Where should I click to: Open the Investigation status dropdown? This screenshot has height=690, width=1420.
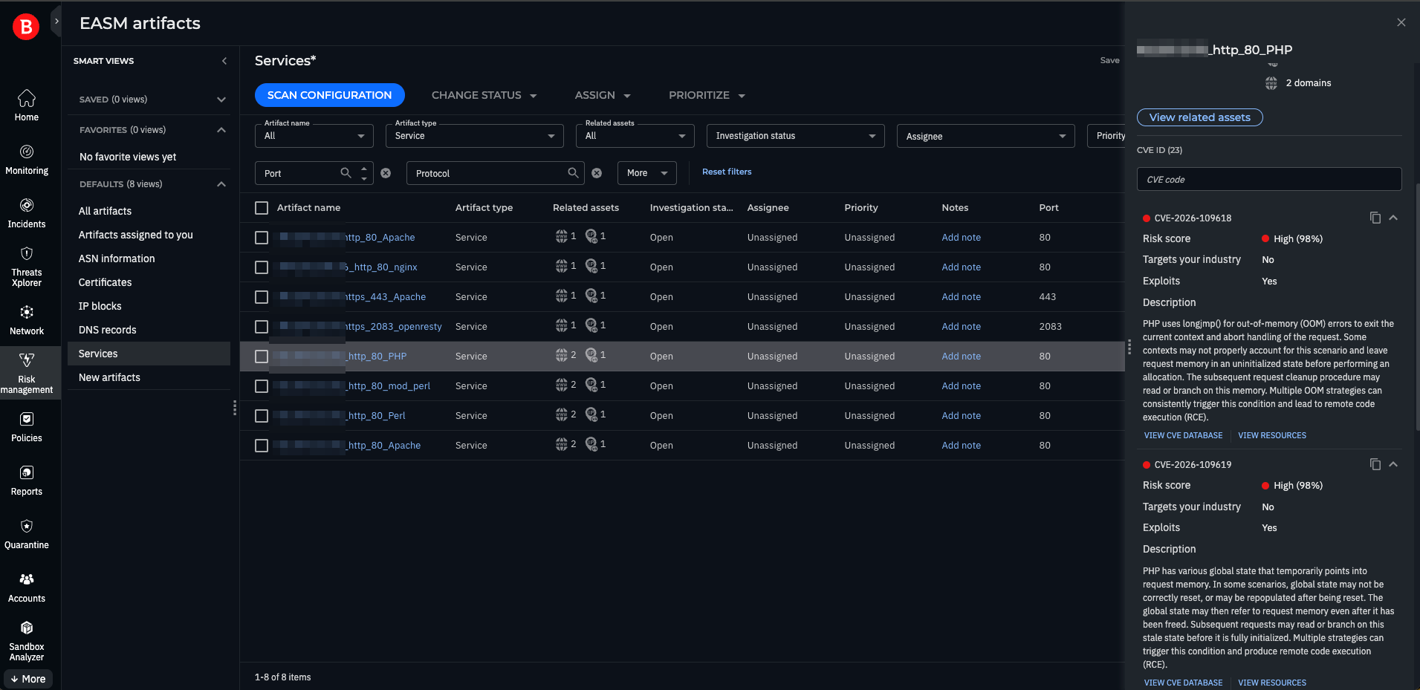796,136
